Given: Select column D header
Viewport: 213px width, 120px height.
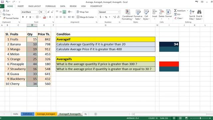Looking at the screenshot, I should point(32,25).
